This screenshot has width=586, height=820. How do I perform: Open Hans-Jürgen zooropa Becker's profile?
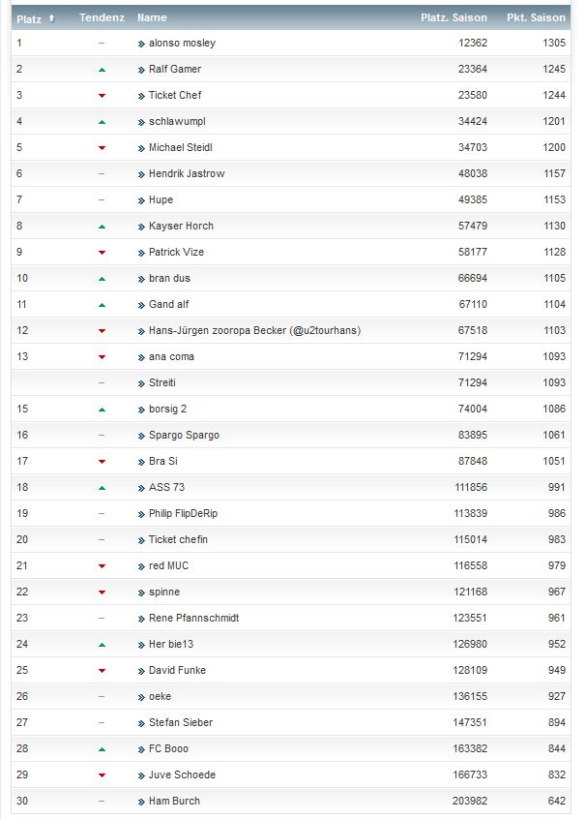point(254,331)
